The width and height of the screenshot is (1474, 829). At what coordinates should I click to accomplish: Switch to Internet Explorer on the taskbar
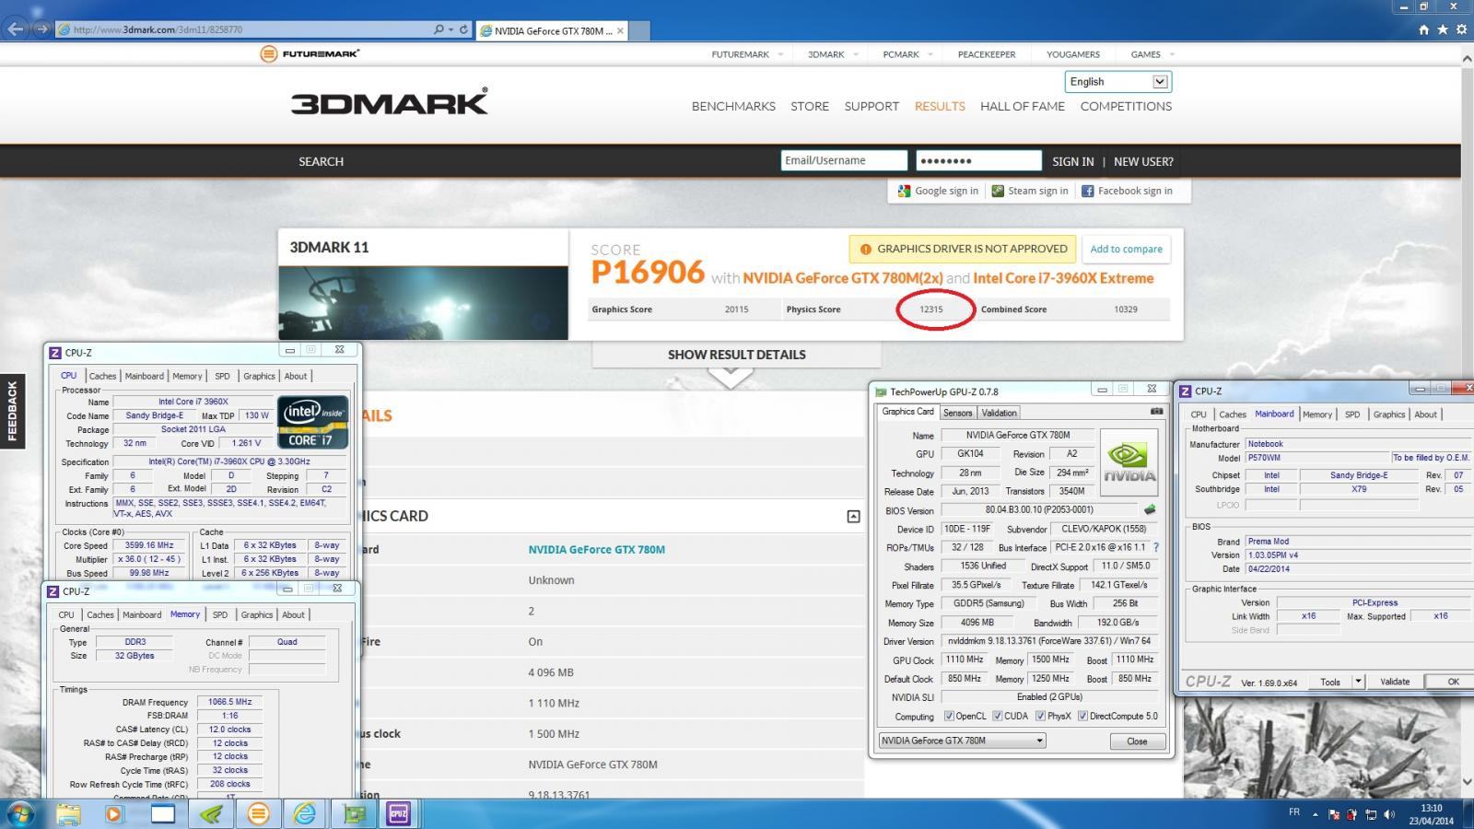tap(305, 814)
